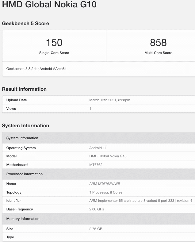
Task: Click the single-core score value 150
Action: (x=54, y=42)
